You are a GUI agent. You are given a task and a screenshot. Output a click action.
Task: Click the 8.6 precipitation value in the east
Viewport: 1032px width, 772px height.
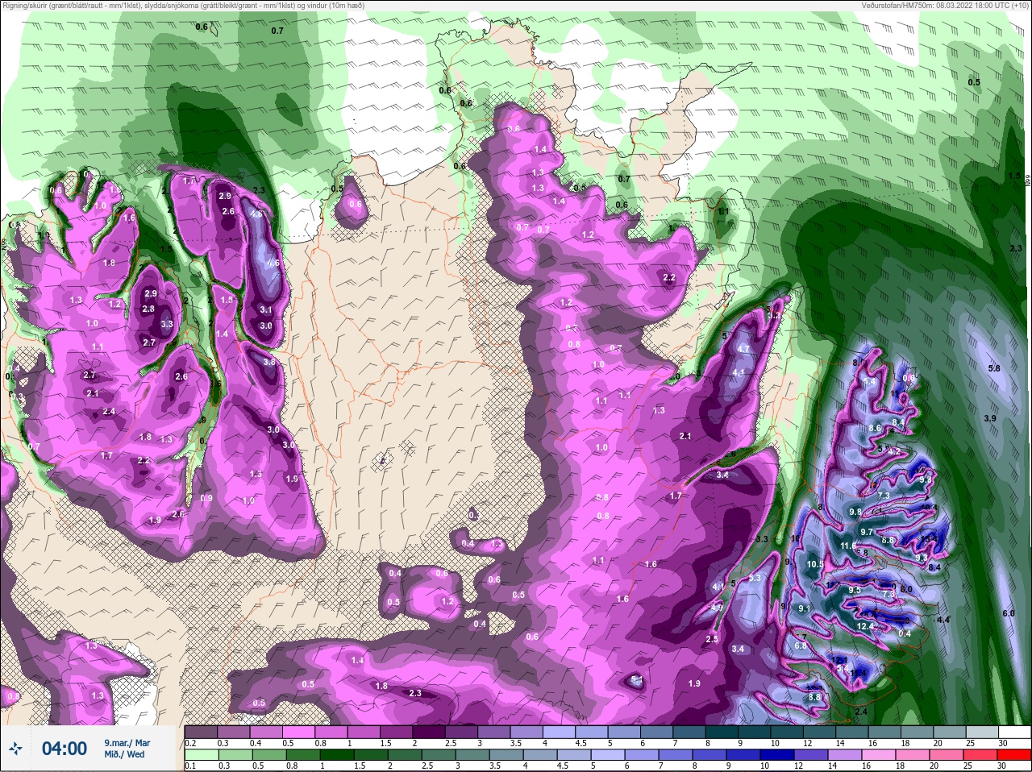tap(875, 428)
